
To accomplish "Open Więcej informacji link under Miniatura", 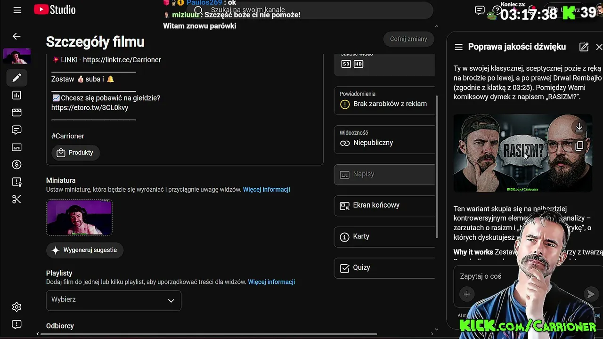I will [x=267, y=190].
